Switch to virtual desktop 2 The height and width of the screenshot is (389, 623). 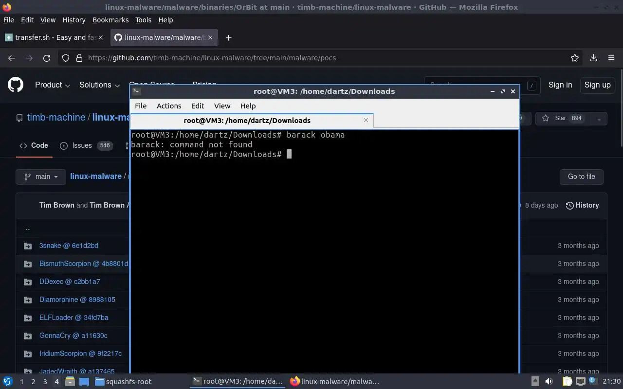(x=33, y=382)
